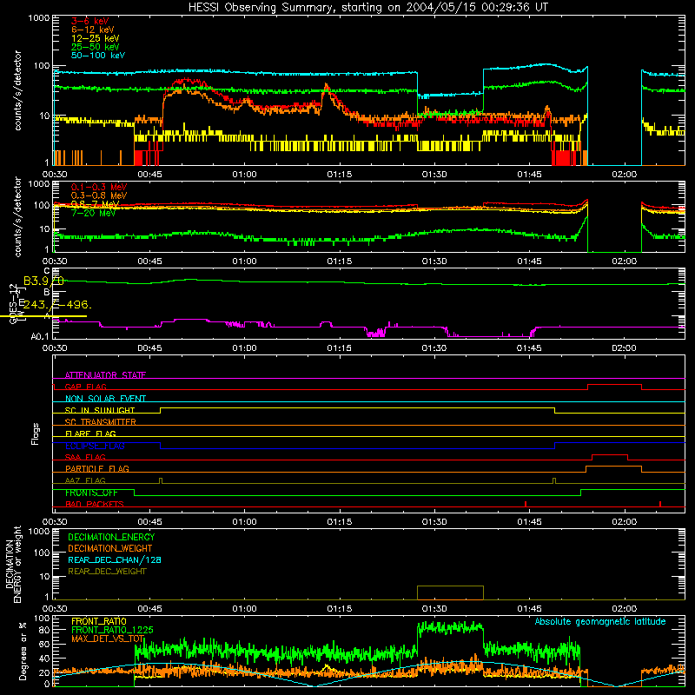Click the SC_TRANSMITTER flag label
695x695 pixels.
click(x=101, y=422)
